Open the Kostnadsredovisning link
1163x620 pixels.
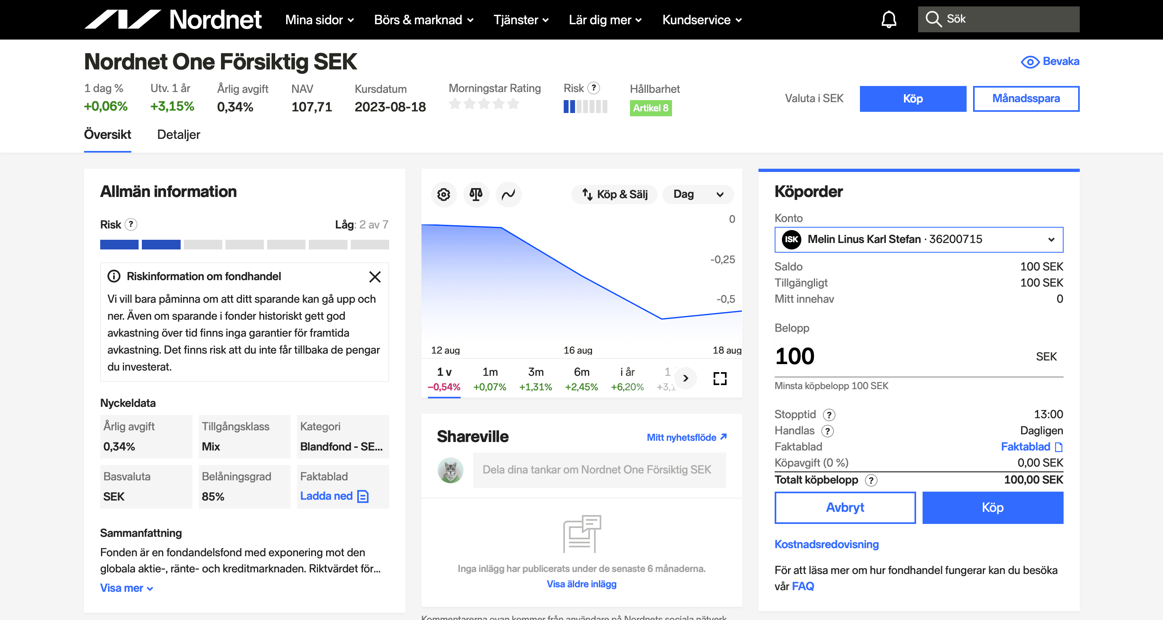[826, 544]
